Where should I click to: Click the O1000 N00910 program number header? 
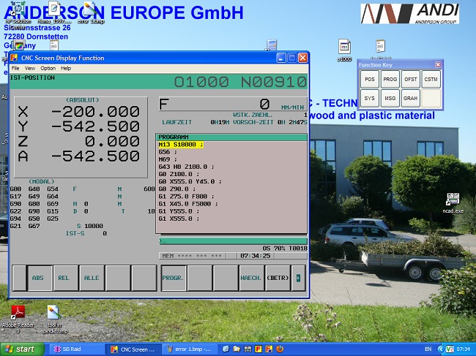tap(240, 82)
